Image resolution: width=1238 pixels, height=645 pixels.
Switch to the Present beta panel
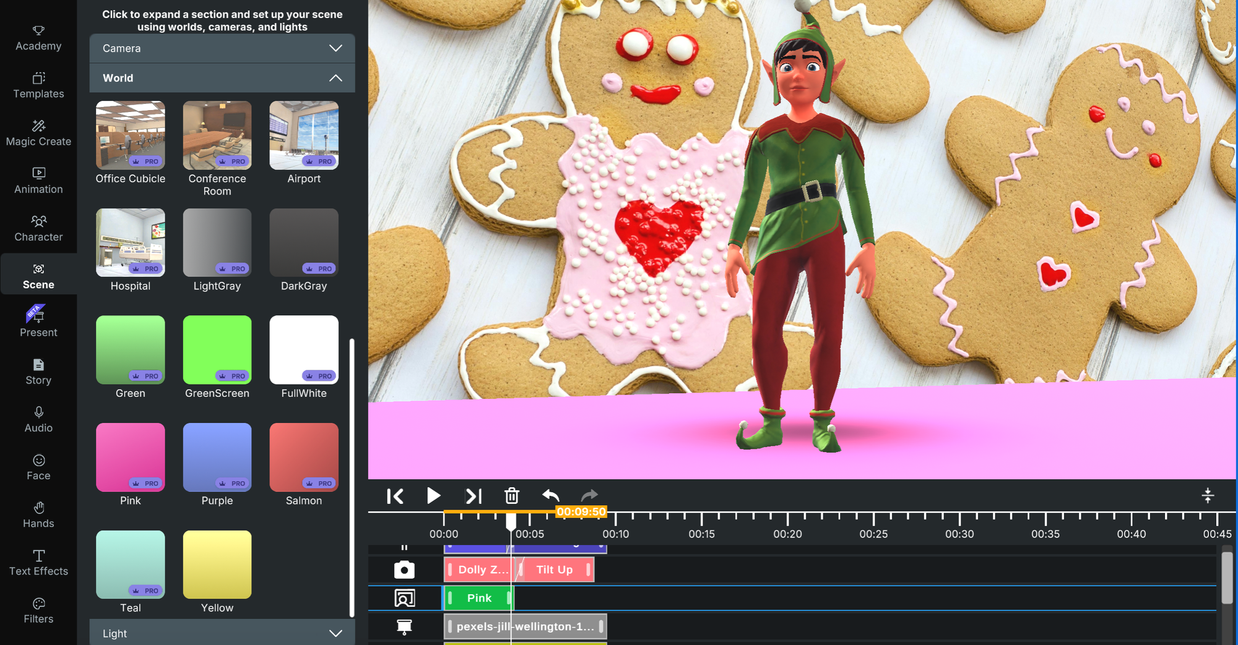tap(38, 323)
